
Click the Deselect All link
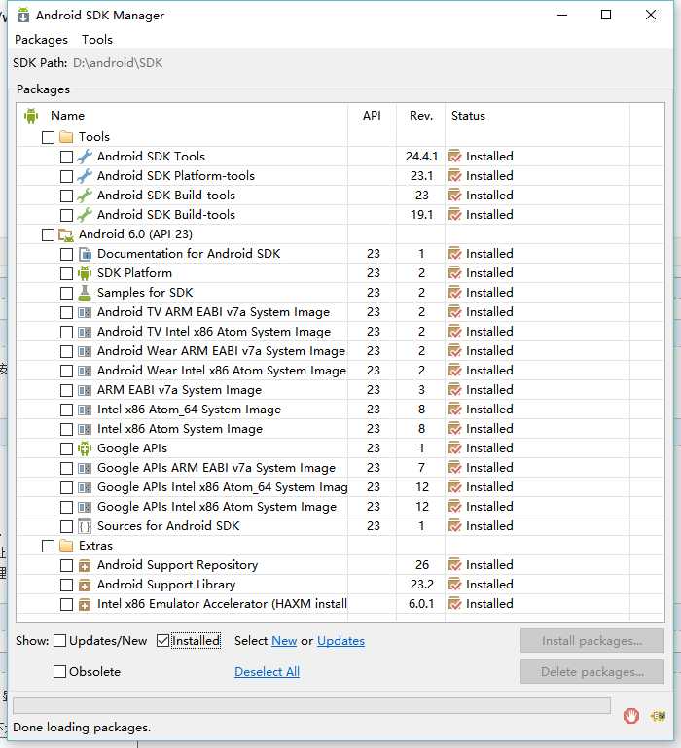[267, 672]
